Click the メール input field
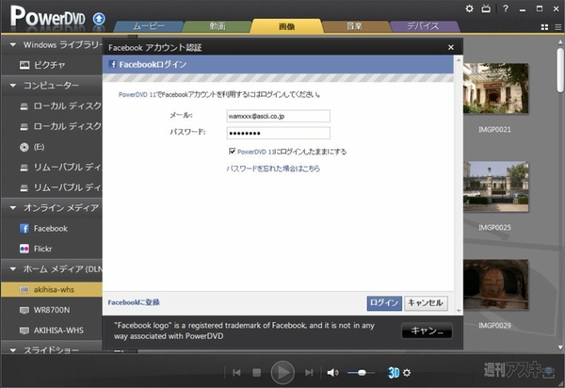This screenshot has width=565, height=388. point(278,116)
